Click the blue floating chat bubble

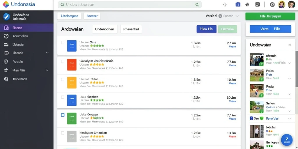click(x=287, y=140)
